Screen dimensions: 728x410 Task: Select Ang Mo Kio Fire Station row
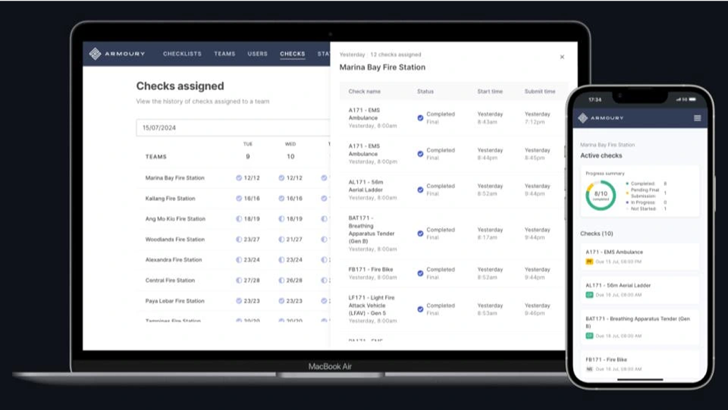(233, 219)
